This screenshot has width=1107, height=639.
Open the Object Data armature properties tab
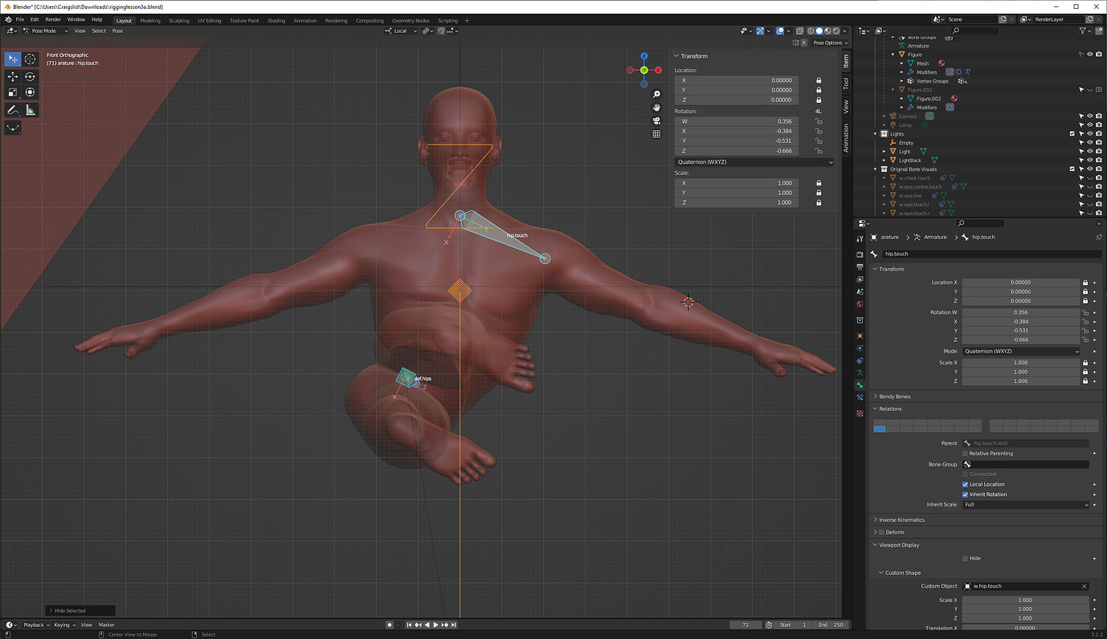click(x=860, y=373)
